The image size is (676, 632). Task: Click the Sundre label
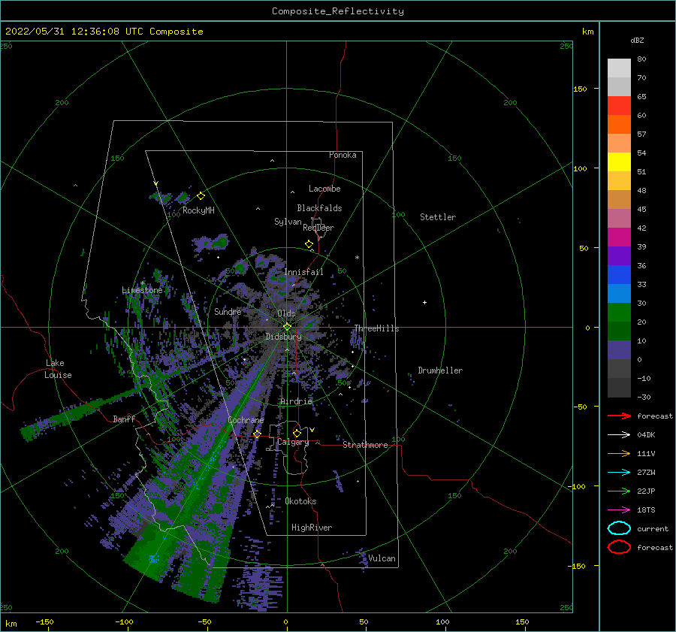click(228, 311)
